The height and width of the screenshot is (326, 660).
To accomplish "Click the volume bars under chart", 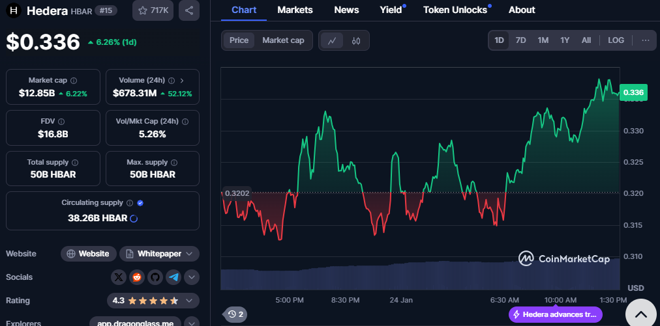I will [x=420, y=275].
